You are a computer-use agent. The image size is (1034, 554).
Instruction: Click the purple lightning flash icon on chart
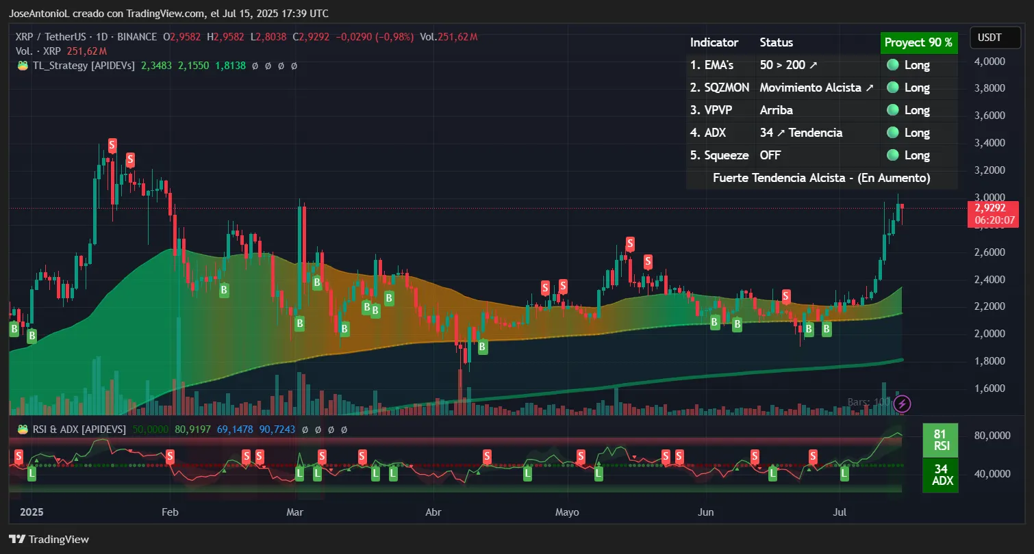pyautogui.click(x=902, y=404)
